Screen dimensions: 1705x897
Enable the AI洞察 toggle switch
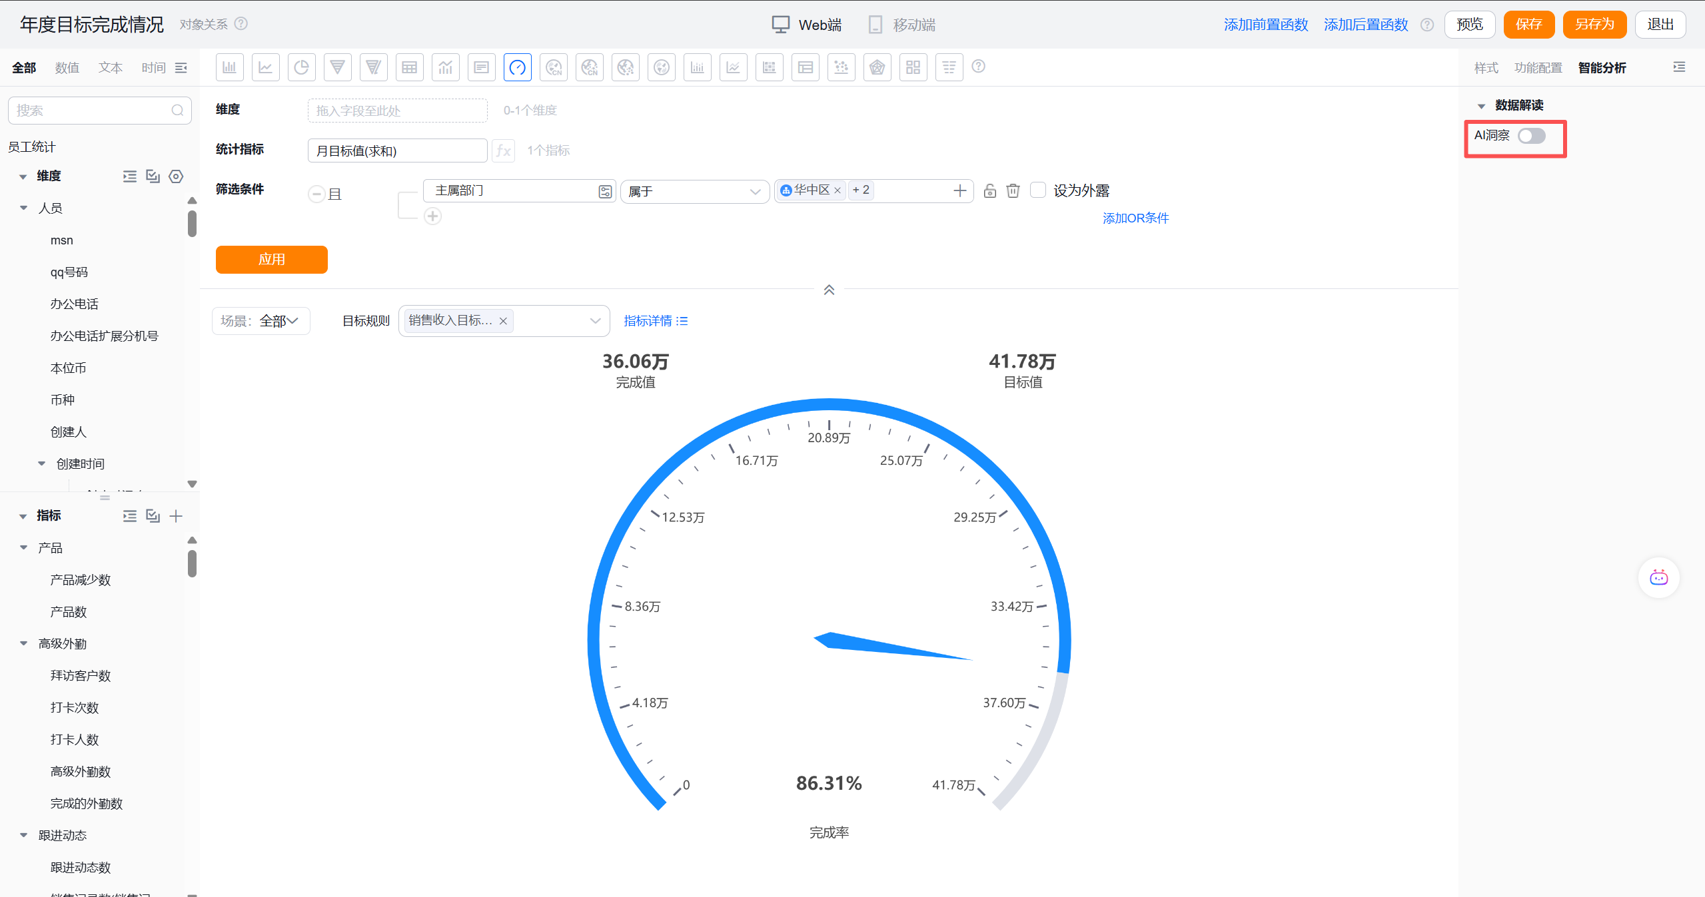pyautogui.click(x=1531, y=136)
